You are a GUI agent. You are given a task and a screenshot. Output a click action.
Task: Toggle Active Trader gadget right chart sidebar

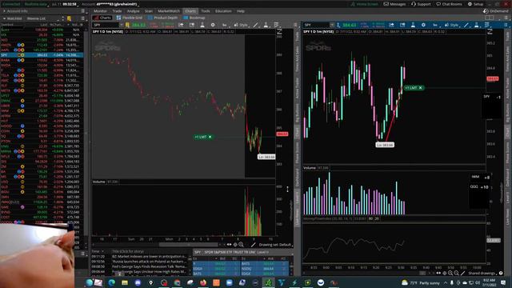coord(508,88)
